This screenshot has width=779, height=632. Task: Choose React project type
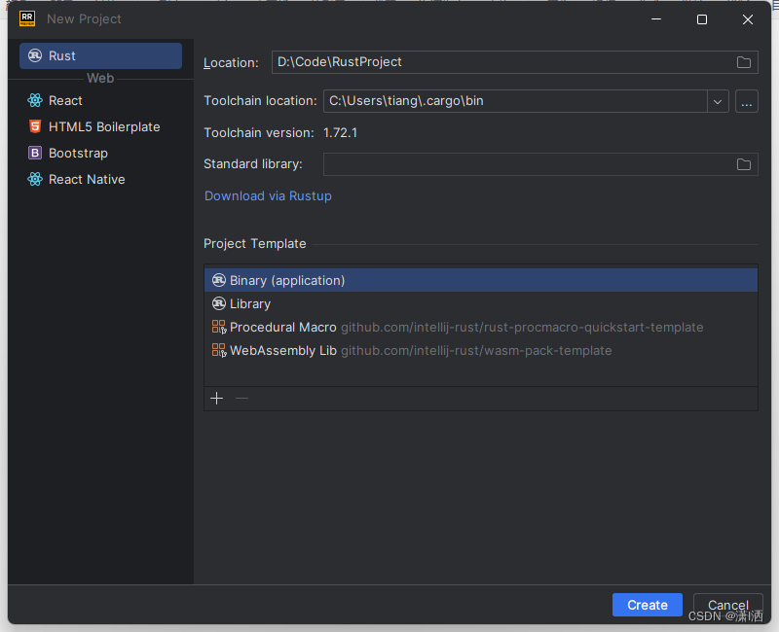click(x=100, y=101)
